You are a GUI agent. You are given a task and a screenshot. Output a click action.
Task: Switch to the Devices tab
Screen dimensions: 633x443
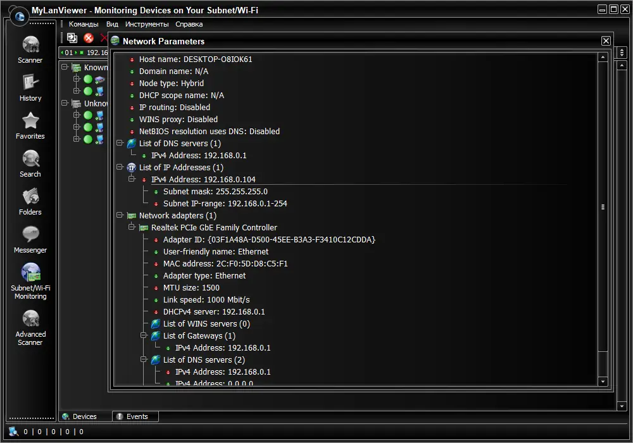pos(85,416)
